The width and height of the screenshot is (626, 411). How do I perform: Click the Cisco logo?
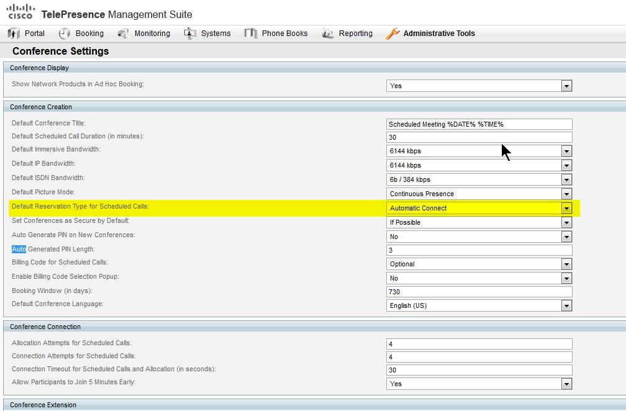point(20,11)
